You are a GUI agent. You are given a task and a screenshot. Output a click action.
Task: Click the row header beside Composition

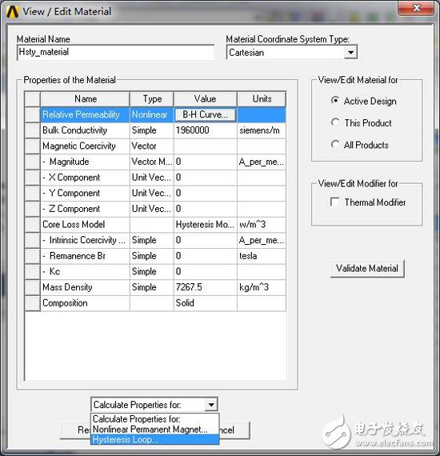(32, 303)
